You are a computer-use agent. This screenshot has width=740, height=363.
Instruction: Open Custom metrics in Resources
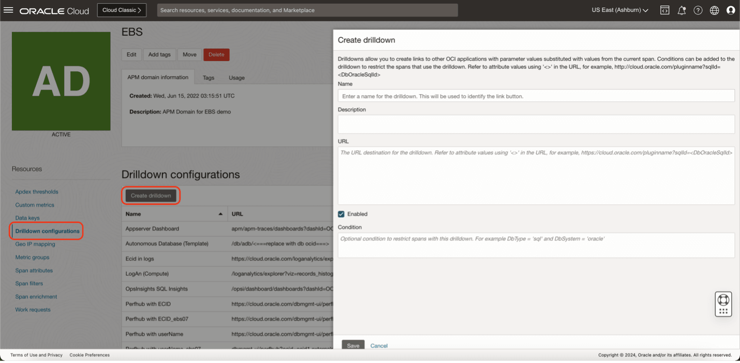35,205
